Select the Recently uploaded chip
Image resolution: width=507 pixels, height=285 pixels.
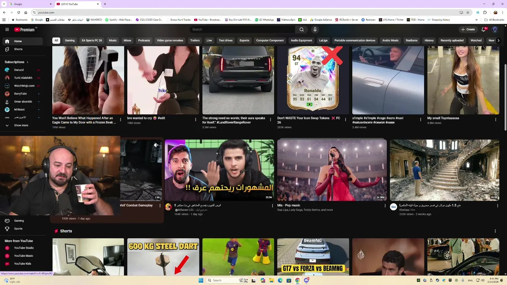(x=452, y=40)
